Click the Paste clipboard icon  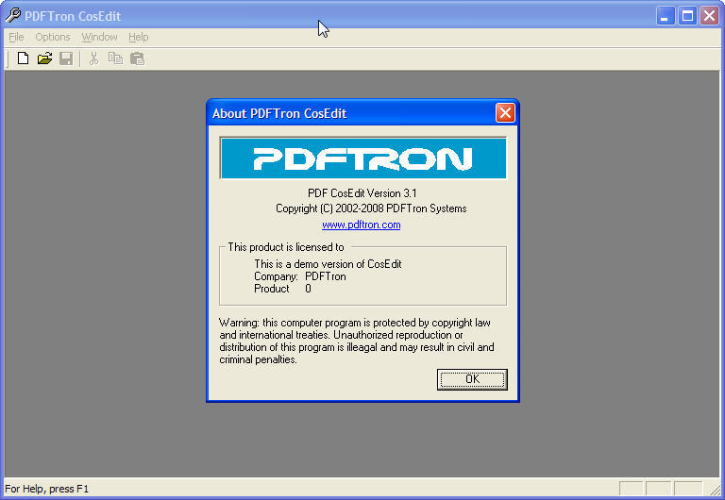point(137,58)
